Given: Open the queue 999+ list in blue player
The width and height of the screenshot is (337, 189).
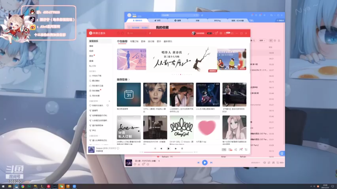Looking at the screenshot, I should (x=281, y=163).
